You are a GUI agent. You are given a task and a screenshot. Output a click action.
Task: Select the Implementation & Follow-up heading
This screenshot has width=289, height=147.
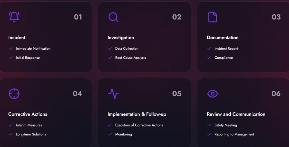pyautogui.click(x=137, y=114)
